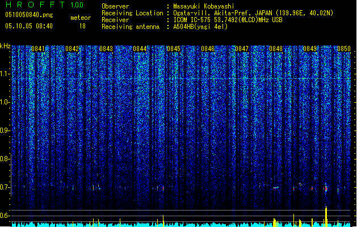Click the tallest yellow power spike near 0850
The width and height of the screenshot is (357, 227).
point(326,216)
